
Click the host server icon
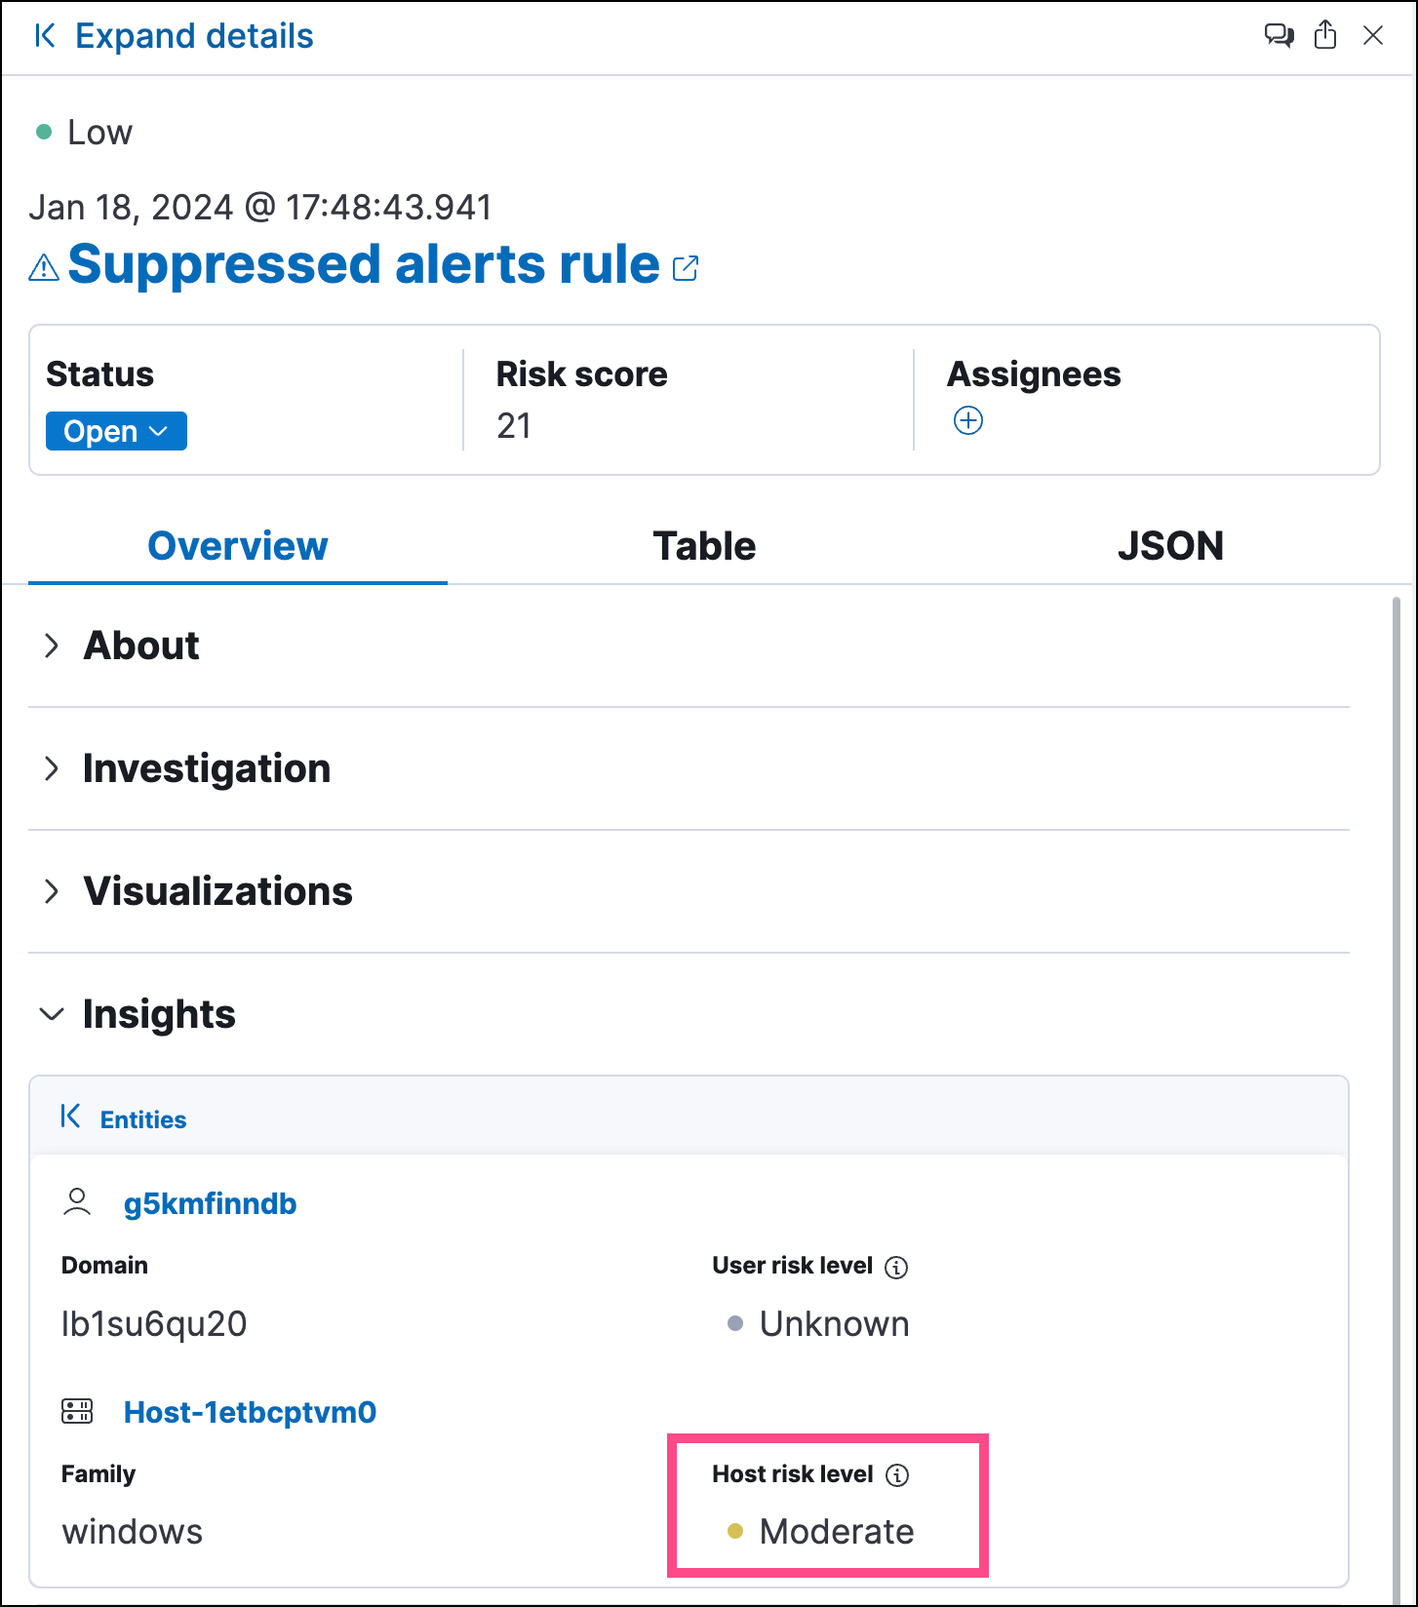(77, 1411)
